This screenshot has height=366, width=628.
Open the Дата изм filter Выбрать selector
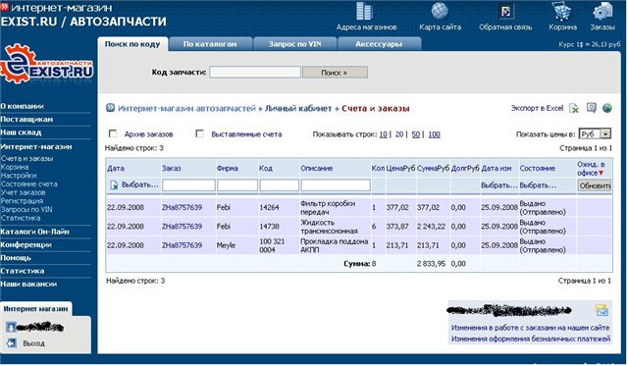click(499, 185)
